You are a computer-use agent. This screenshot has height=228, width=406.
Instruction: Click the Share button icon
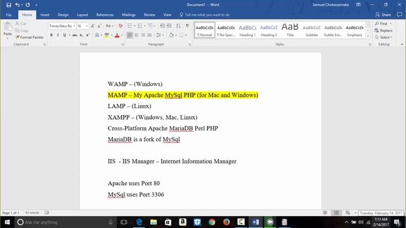coord(383,15)
